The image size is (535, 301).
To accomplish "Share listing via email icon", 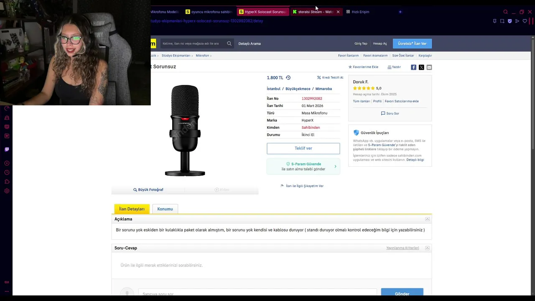I will [x=429, y=67].
